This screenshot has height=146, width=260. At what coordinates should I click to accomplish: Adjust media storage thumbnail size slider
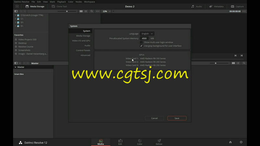pos(67,11)
